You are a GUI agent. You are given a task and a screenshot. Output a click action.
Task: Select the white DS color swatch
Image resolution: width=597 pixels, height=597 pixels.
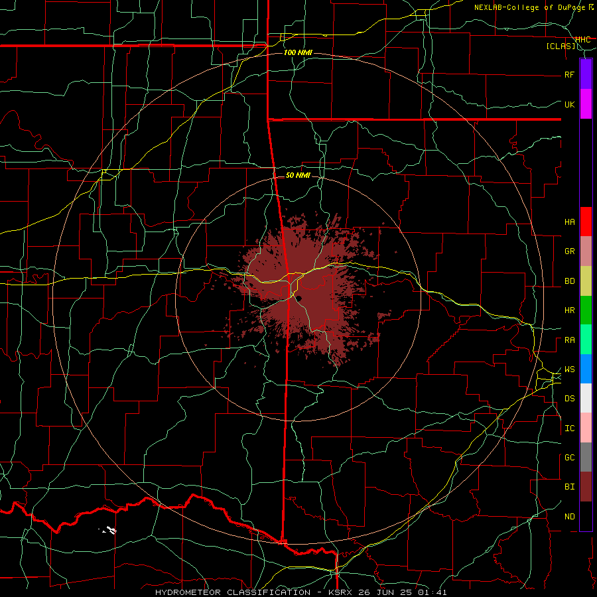click(586, 398)
